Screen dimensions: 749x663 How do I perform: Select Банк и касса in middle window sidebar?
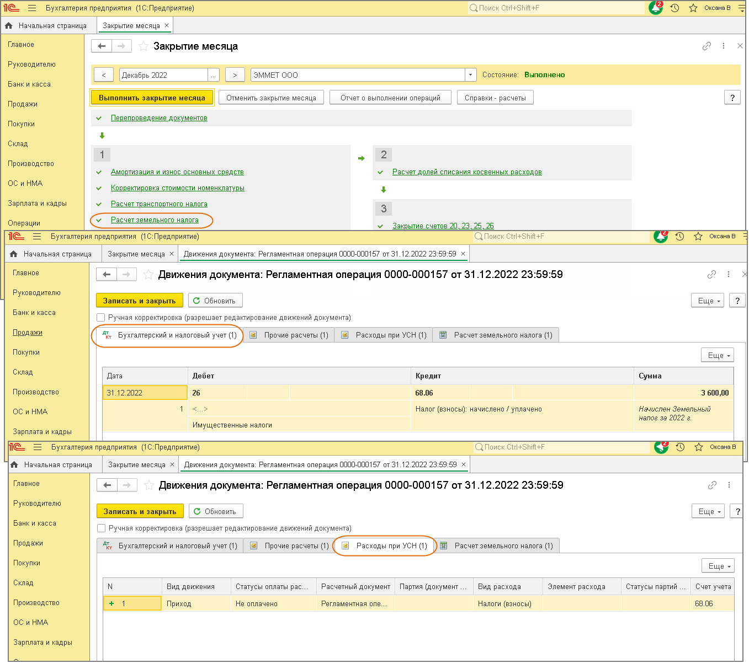point(34,313)
